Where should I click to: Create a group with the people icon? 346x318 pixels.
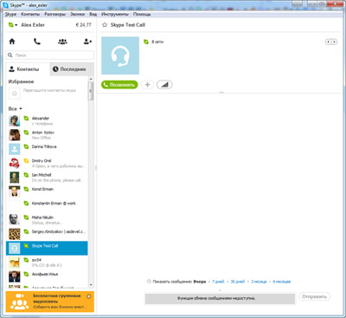[x=62, y=42]
